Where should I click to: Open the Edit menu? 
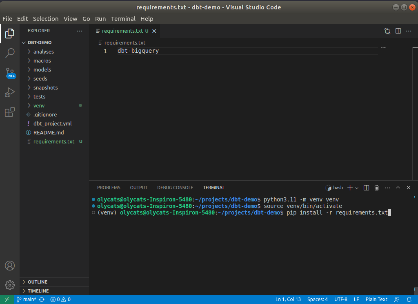coord(22,19)
